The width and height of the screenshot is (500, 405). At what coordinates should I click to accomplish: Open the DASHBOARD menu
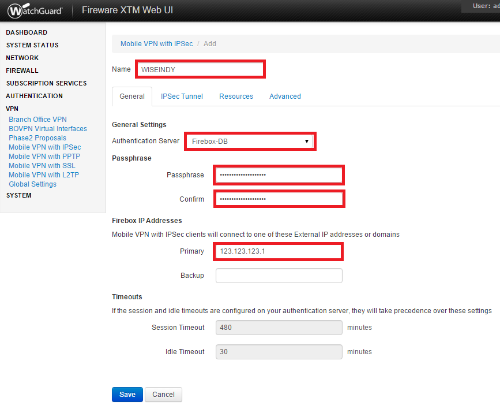27,32
